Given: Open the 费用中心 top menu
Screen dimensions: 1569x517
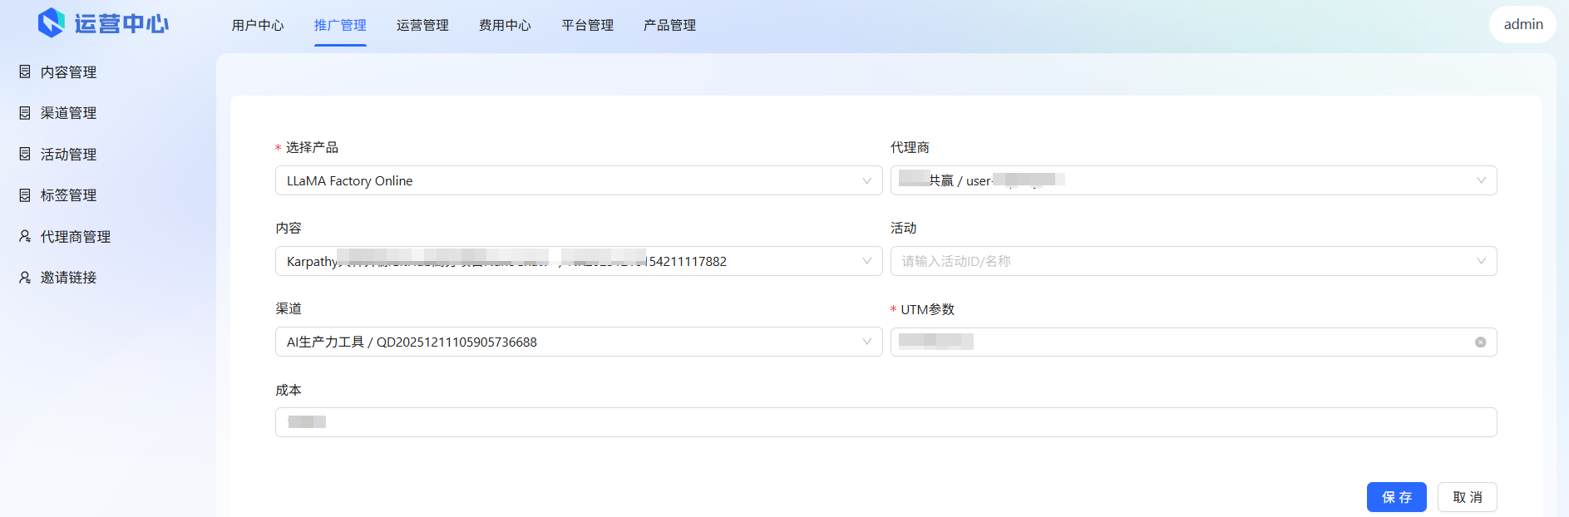Looking at the screenshot, I should pos(505,26).
